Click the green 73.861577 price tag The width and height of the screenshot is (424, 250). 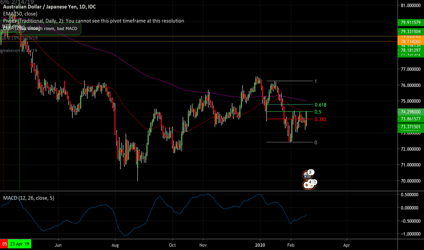coord(410,119)
